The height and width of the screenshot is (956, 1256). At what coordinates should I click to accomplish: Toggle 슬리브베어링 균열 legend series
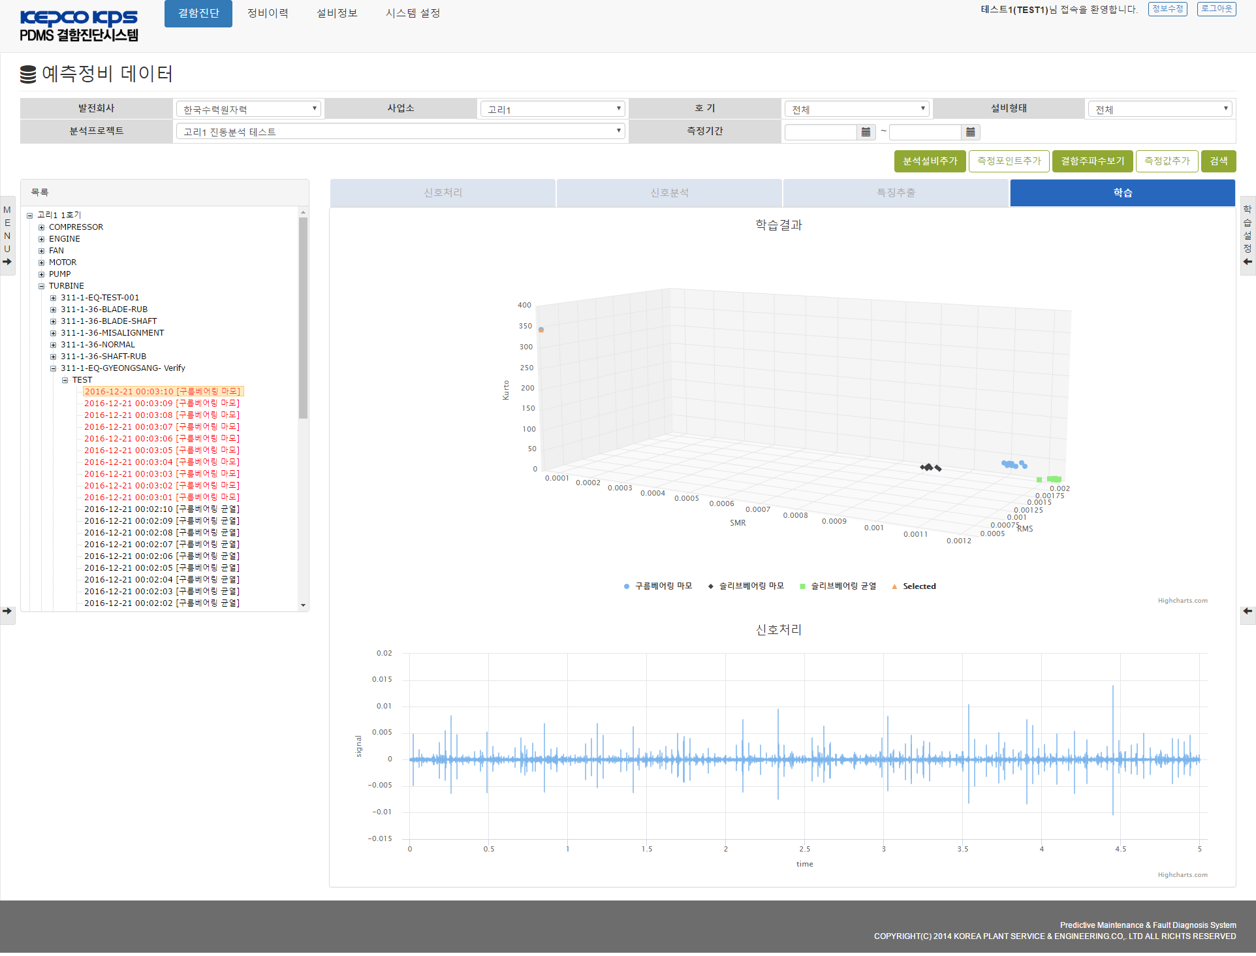[838, 586]
